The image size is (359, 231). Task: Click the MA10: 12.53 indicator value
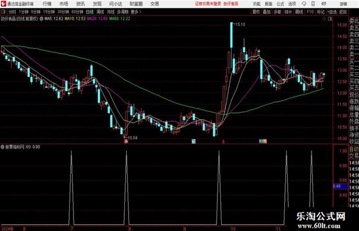point(75,19)
